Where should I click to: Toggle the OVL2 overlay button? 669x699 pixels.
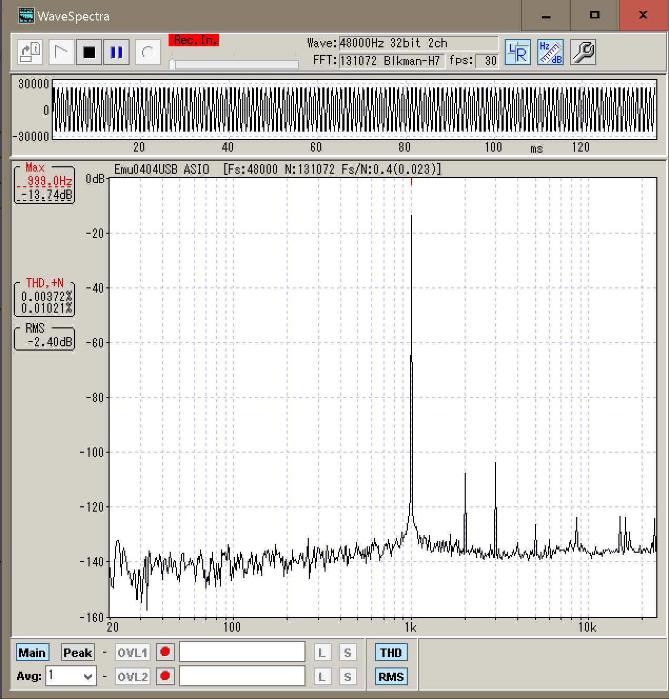pos(132,676)
